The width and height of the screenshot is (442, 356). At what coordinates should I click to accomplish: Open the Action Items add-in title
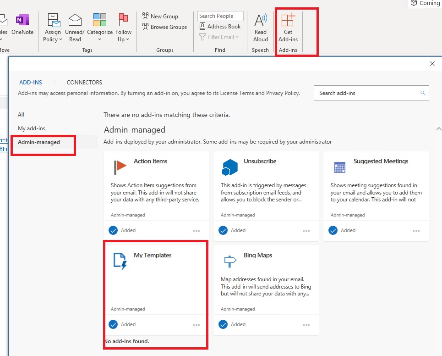[151, 161]
